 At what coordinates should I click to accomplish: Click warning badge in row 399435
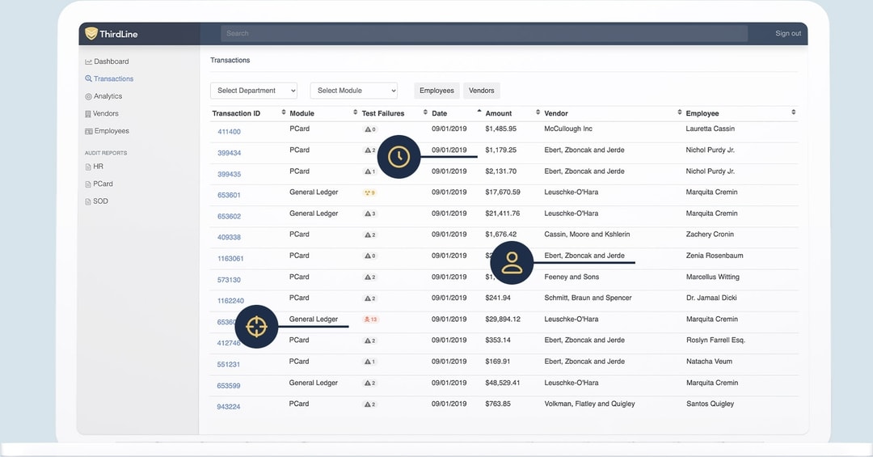pos(370,171)
